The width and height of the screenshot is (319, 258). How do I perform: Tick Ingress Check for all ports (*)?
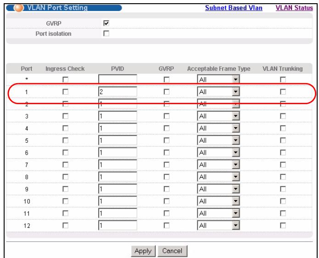tap(65, 79)
